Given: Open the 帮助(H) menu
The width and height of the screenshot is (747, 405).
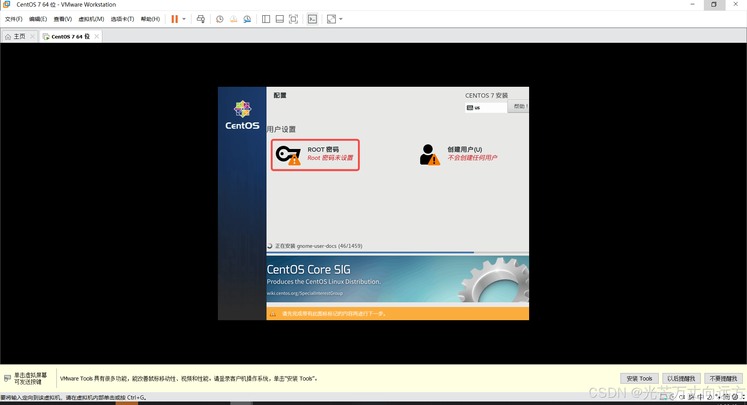Looking at the screenshot, I should point(150,19).
